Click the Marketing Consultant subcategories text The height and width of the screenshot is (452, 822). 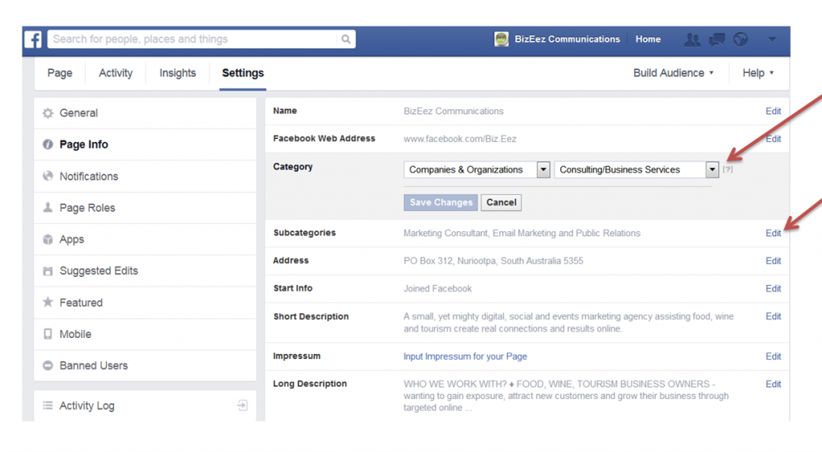(x=522, y=234)
